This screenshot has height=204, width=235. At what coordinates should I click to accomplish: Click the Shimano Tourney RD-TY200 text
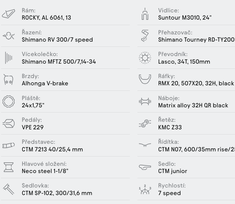click(197, 40)
